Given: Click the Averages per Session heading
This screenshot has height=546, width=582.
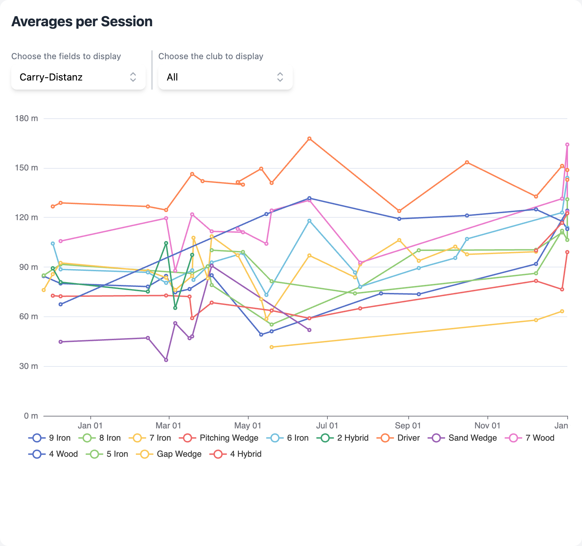Looking at the screenshot, I should pos(82,21).
